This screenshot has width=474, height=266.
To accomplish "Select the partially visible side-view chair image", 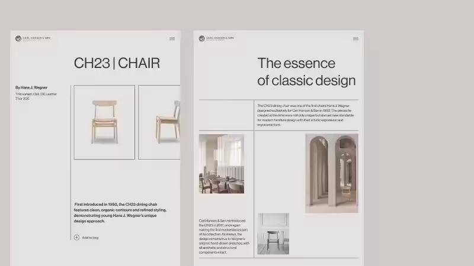I will [160, 122].
